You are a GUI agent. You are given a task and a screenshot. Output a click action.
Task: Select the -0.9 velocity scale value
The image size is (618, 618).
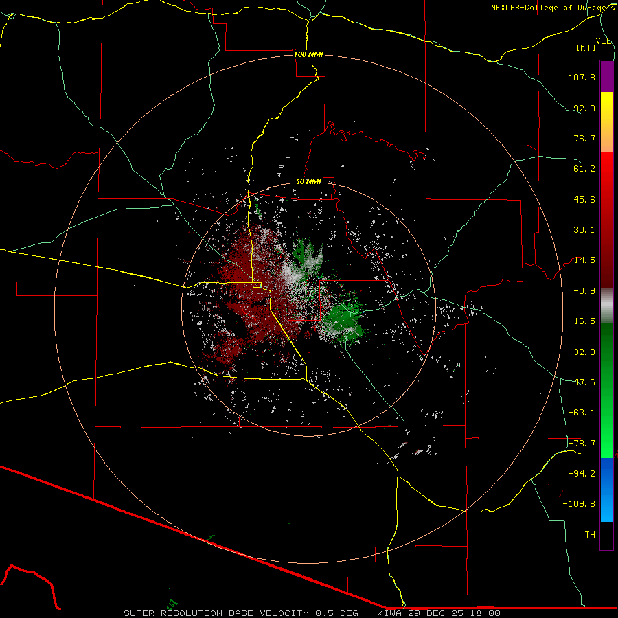point(584,291)
